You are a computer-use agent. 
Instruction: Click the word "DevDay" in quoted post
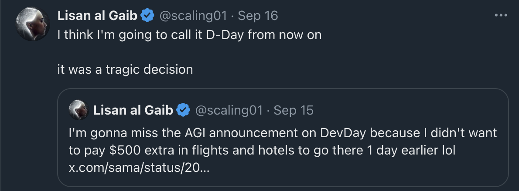[x=343, y=133]
